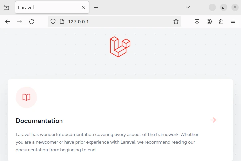
Task: Open the Firefox account menu
Action: click(x=209, y=22)
